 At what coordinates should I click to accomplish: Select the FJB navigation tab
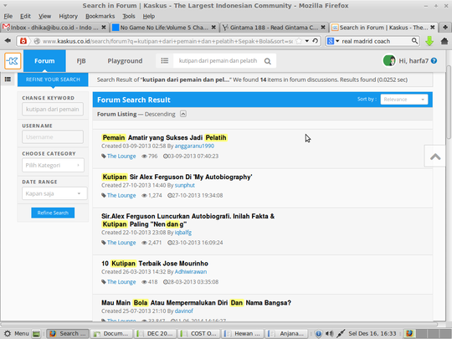point(81,61)
